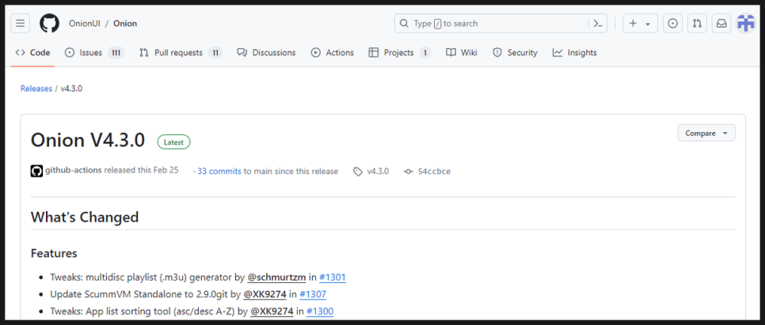Open the v4.3.0 tag link
The width and height of the screenshot is (765, 325).
[371, 171]
